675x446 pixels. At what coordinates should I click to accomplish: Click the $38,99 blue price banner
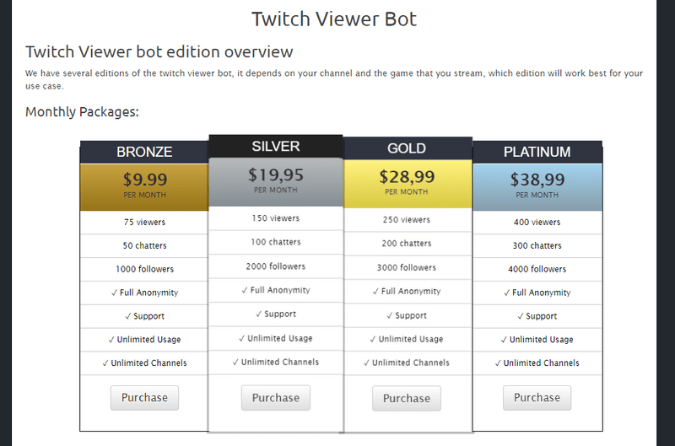[537, 186]
